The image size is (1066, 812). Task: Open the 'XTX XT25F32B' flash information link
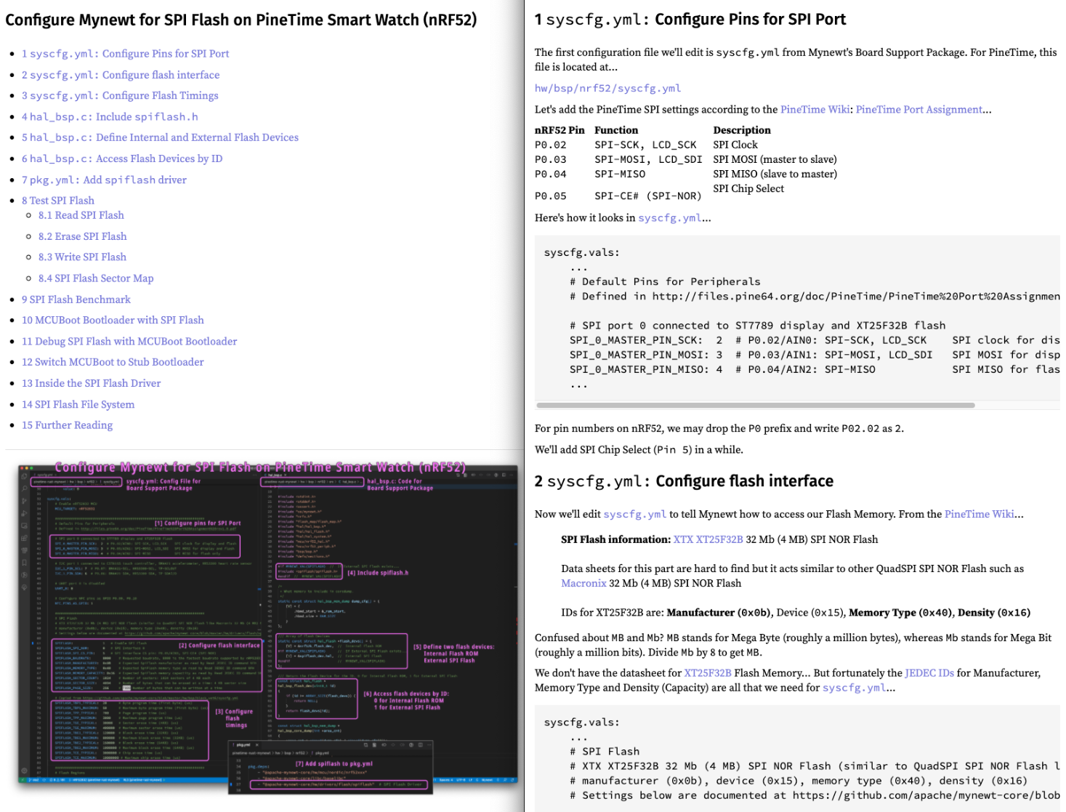click(x=708, y=539)
